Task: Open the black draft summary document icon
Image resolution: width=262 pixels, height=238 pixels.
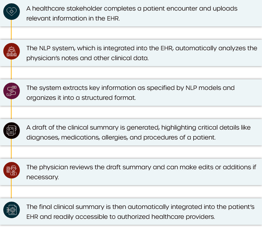Action: [x=12, y=131]
